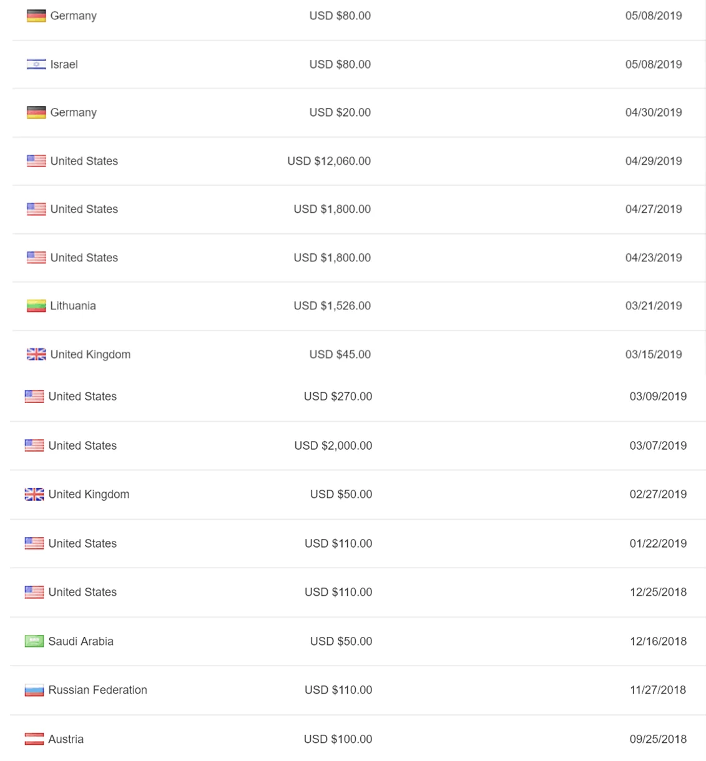Image resolution: width=706 pixels, height=761 pixels.
Task: Click the United Kingdom flag beside USD $45.00
Action: [x=36, y=354]
